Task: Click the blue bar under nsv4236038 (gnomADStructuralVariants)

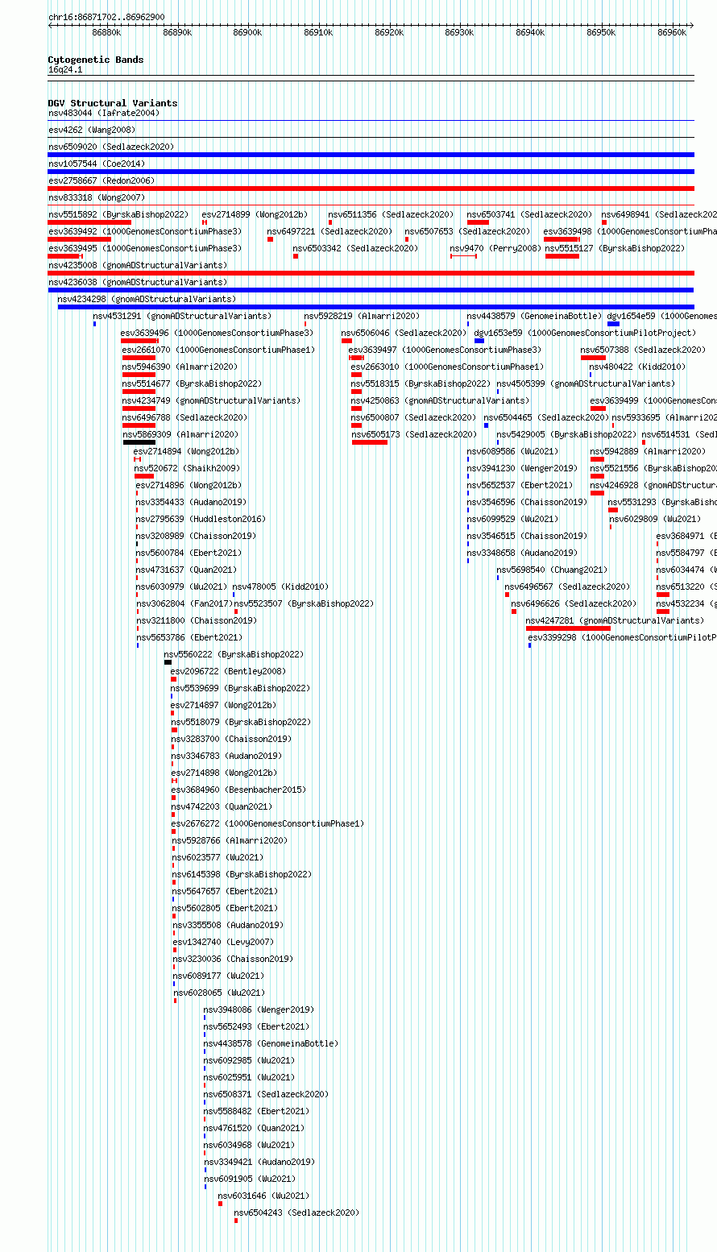Action: pos(371,290)
